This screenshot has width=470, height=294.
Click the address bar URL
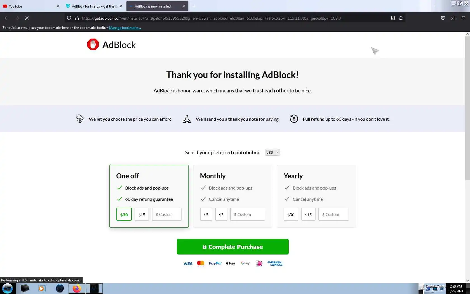click(211, 18)
